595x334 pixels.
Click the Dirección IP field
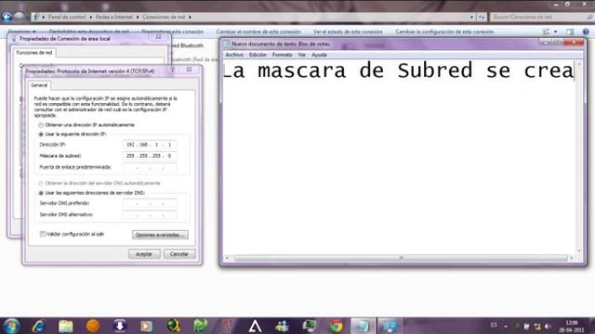[x=150, y=145]
